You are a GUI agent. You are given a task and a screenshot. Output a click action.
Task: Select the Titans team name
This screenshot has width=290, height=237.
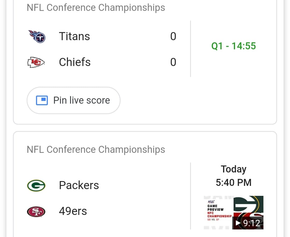click(74, 36)
